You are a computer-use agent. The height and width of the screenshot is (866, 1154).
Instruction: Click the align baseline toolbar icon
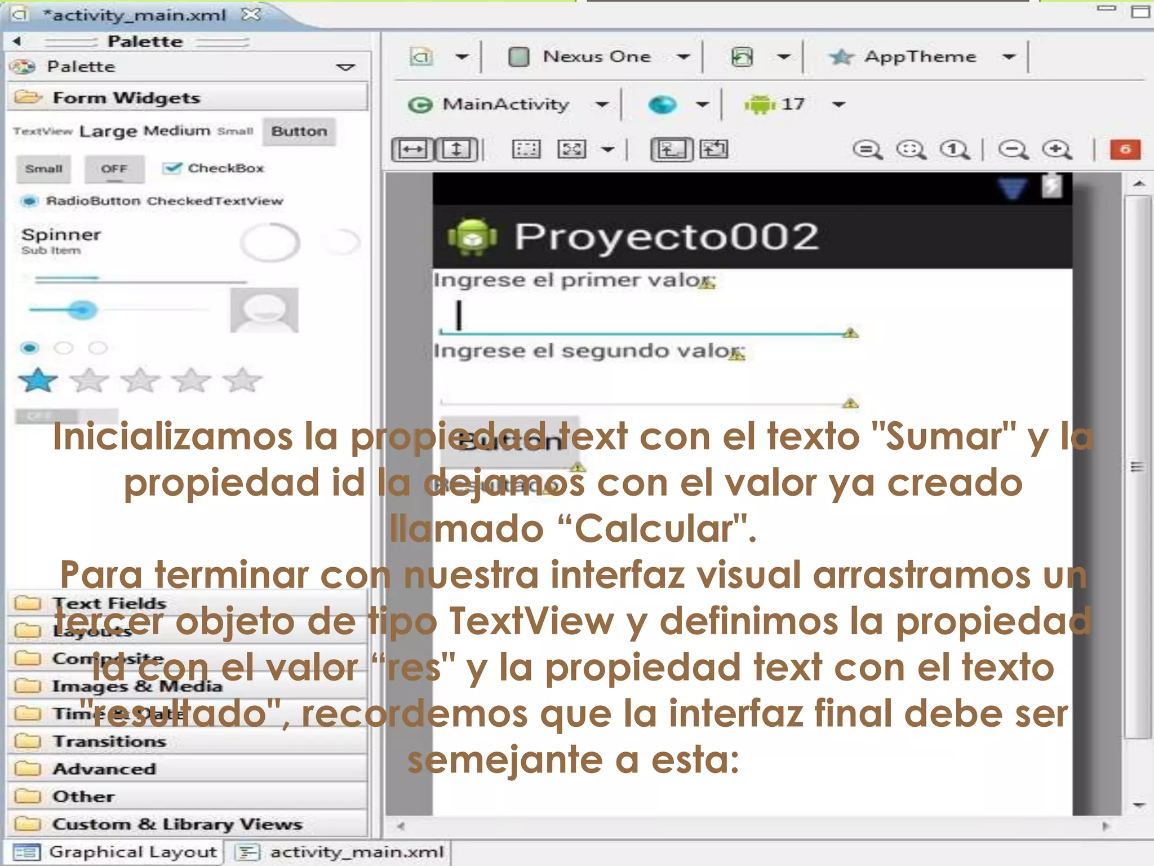[671, 149]
